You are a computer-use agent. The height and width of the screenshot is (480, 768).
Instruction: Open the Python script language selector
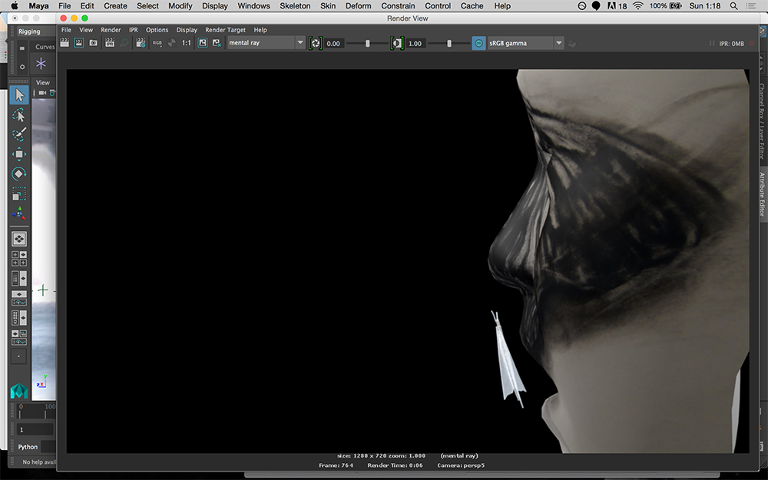pyautogui.click(x=28, y=447)
